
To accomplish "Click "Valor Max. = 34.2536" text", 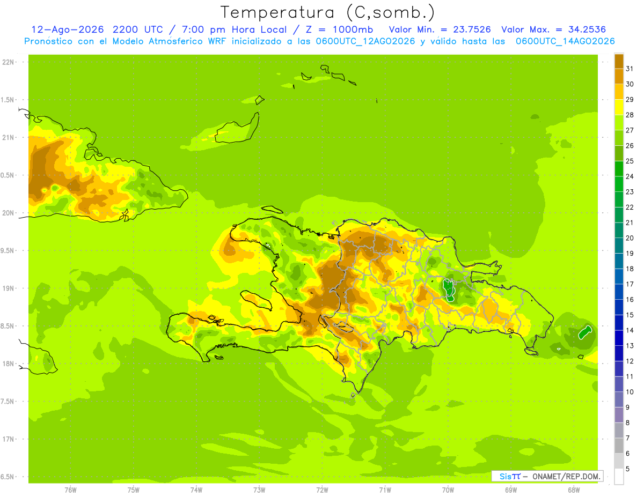I will coord(554,29).
